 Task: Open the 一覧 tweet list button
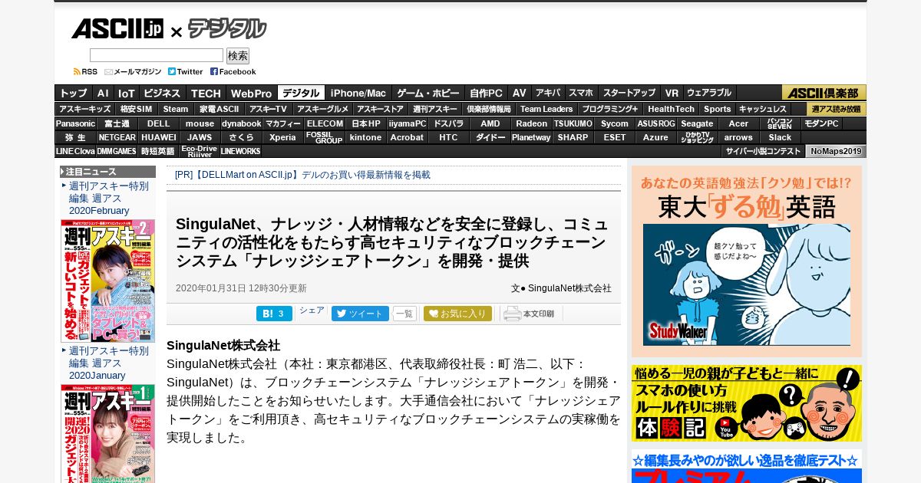404,314
